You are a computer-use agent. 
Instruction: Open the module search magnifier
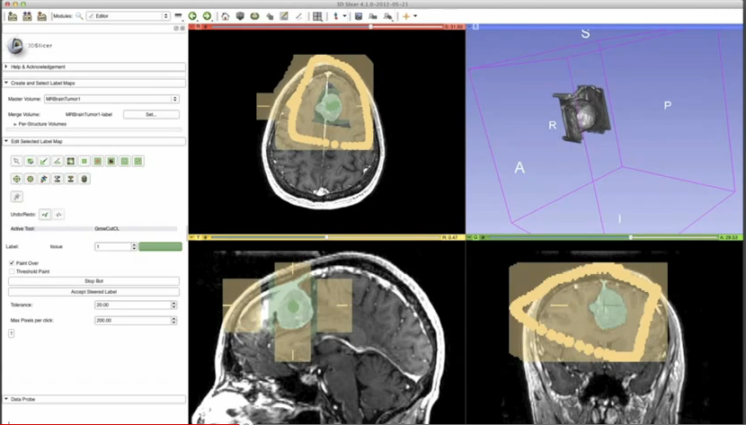79,16
